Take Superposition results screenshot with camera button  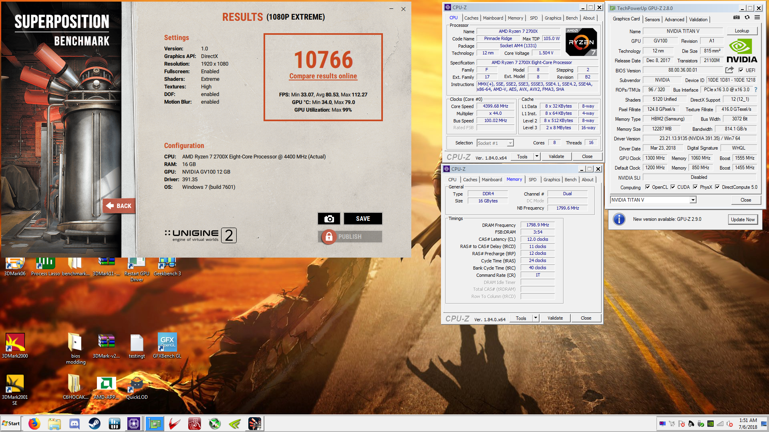pyautogui.click(x=329, y=218)
